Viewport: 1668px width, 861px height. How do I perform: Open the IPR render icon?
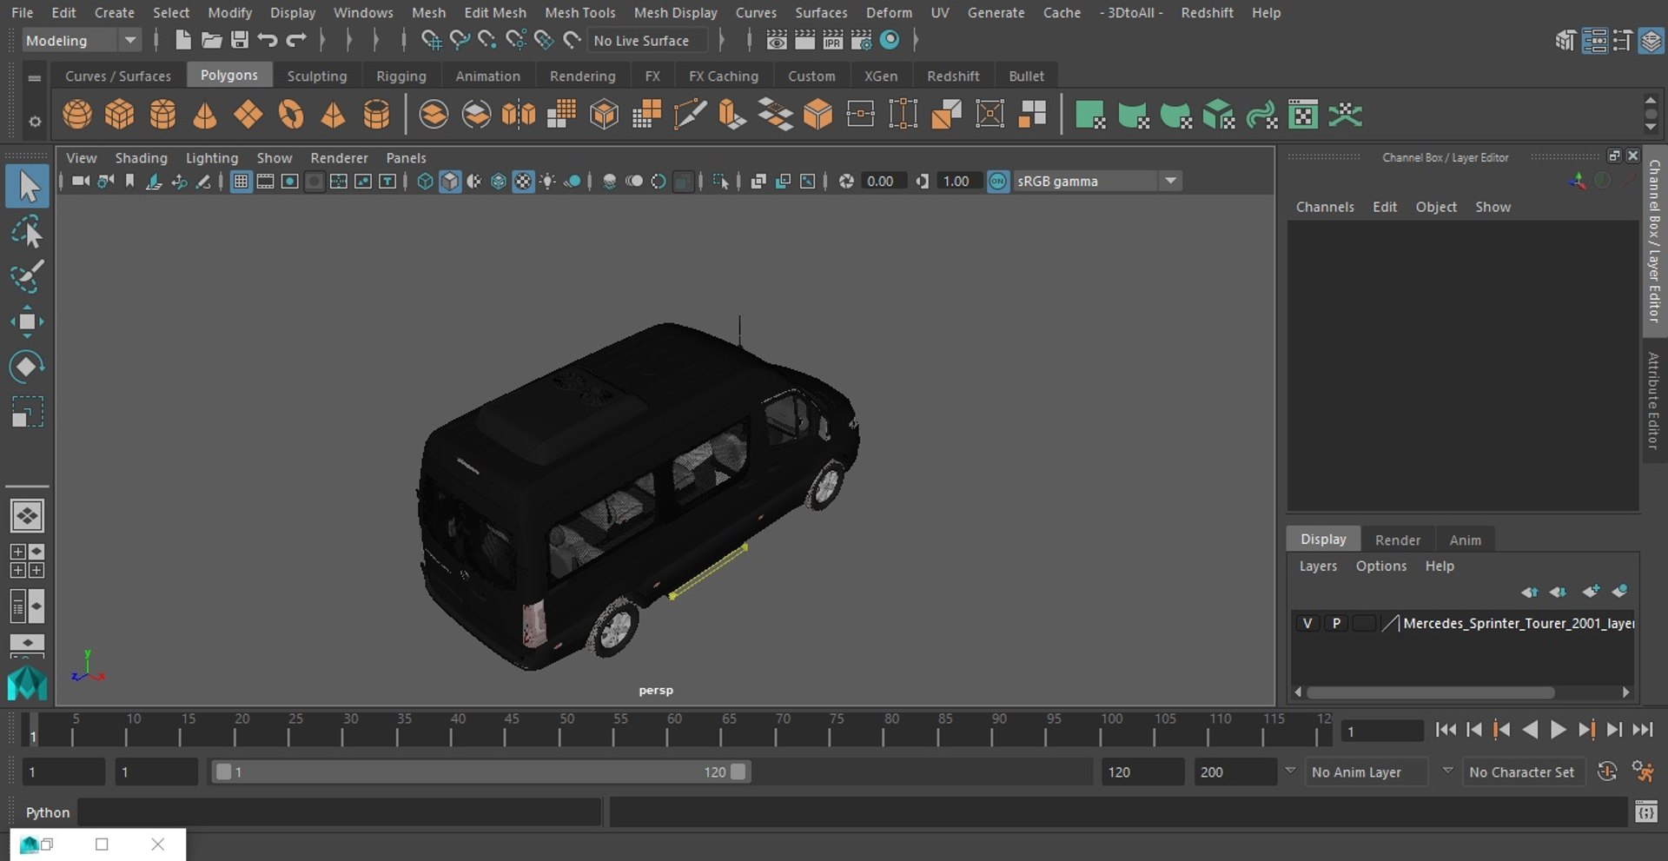point(833,40)
